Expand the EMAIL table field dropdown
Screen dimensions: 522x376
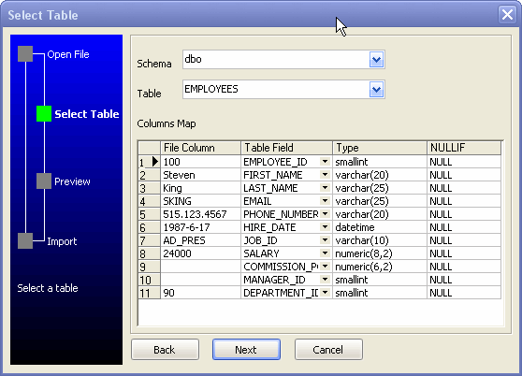click(x=325, y=201)
